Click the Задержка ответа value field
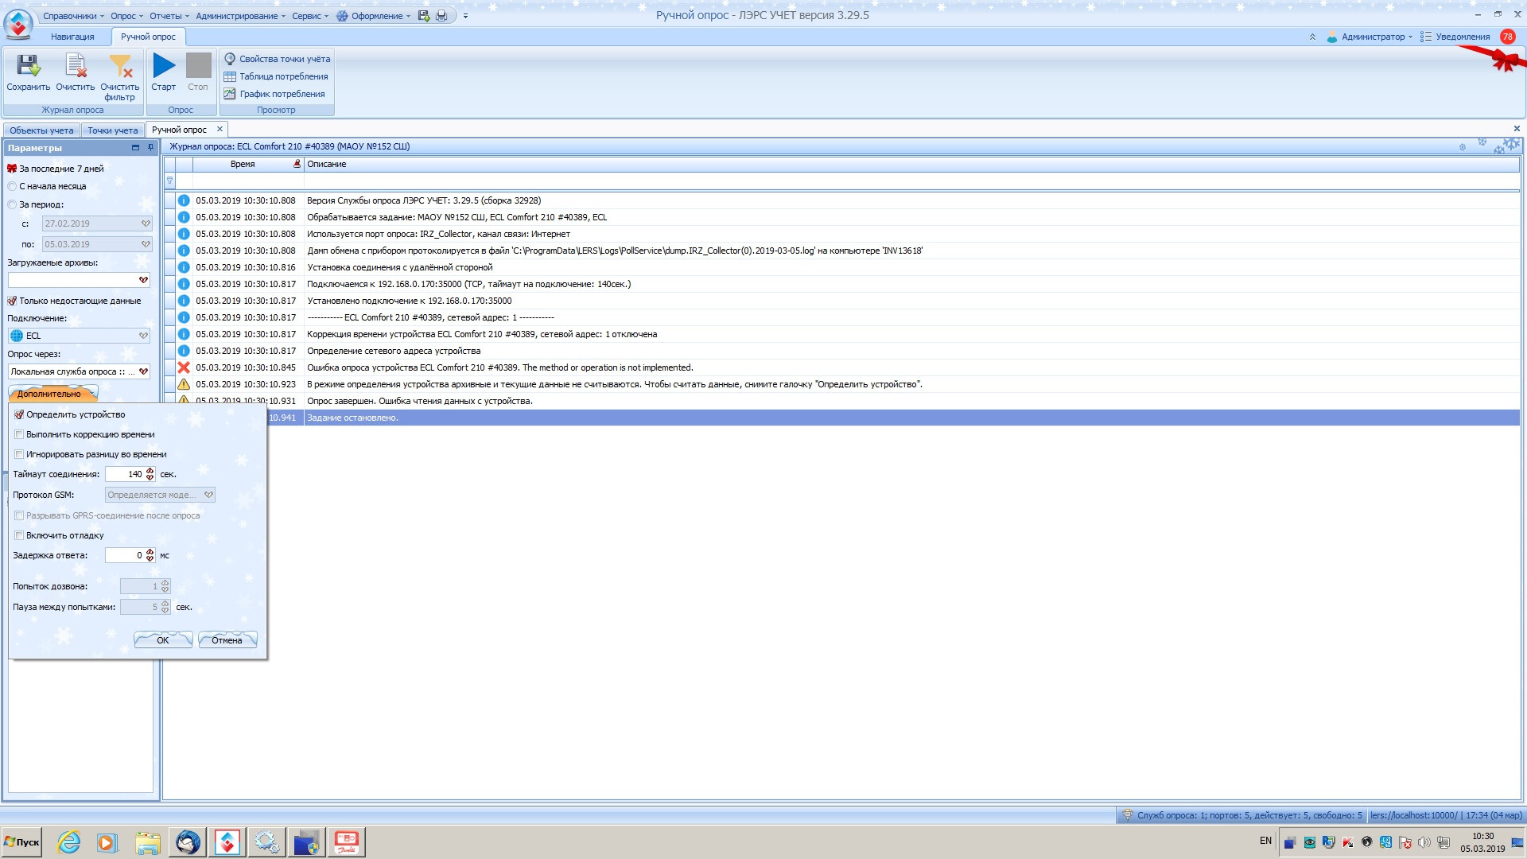This screenshot has width=1527, height=859. 125,555
